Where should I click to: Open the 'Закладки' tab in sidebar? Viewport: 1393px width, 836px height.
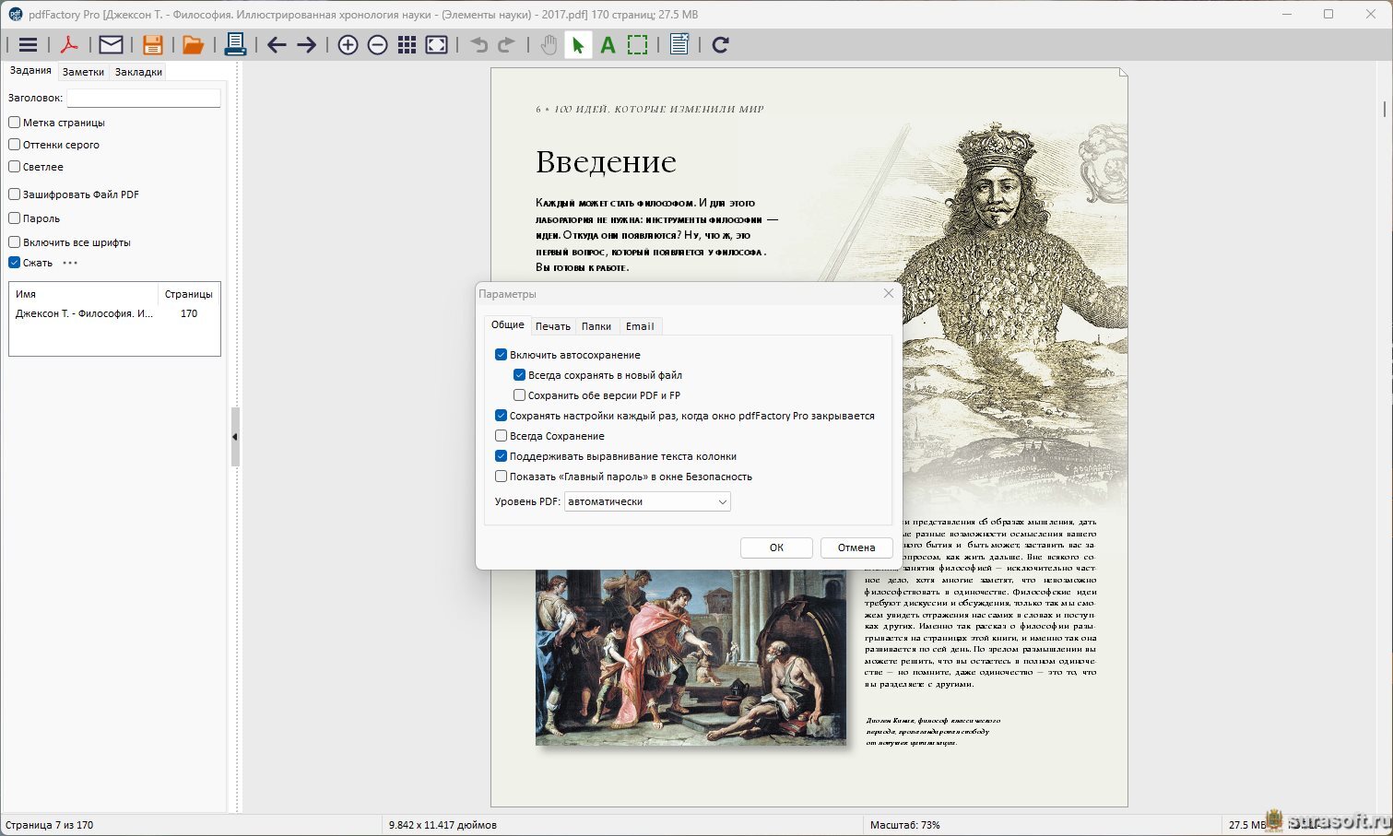[138, 72]
